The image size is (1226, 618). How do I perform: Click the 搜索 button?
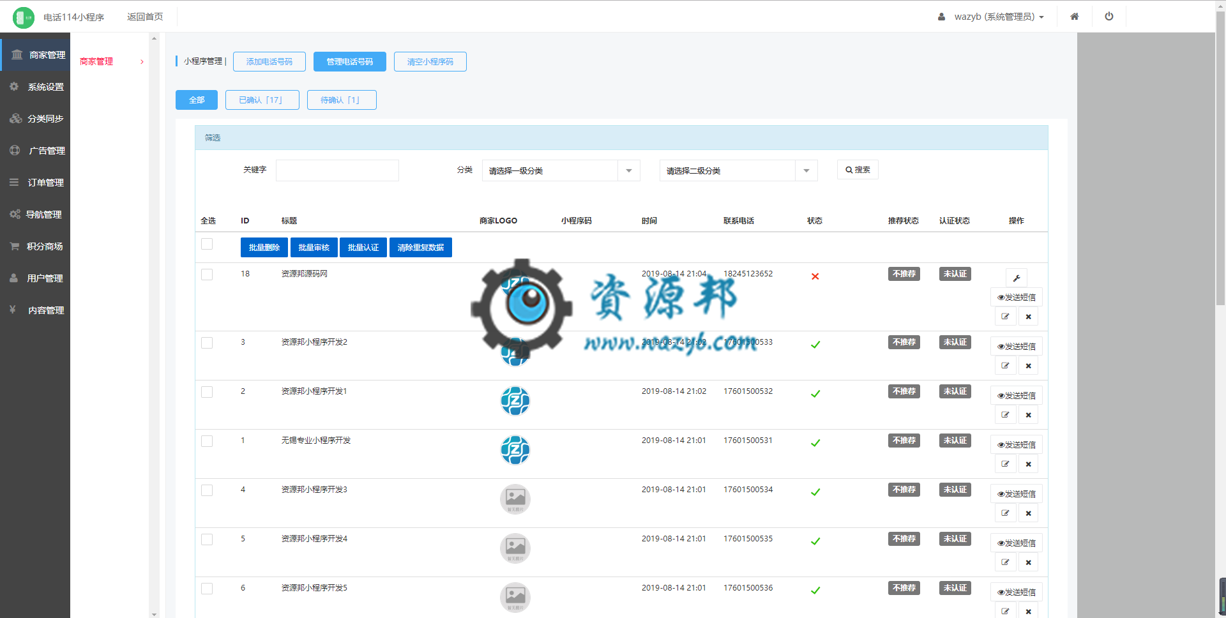(858, 170)
